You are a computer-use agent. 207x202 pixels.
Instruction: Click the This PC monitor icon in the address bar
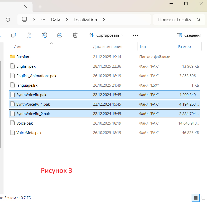[x=24, y=19]
